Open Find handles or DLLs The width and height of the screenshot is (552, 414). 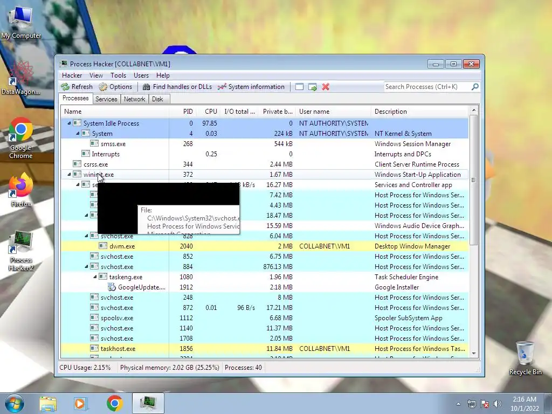[177, 87]
